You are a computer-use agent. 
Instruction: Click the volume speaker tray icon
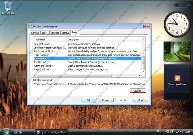(x=181, y=132)
